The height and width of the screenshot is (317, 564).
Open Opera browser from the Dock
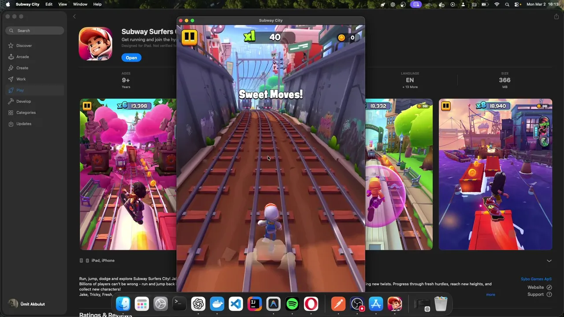[x=311, y=304]
